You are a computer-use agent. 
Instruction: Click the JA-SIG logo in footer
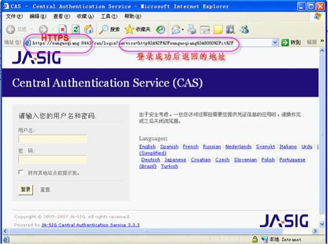tap(284, 221)
